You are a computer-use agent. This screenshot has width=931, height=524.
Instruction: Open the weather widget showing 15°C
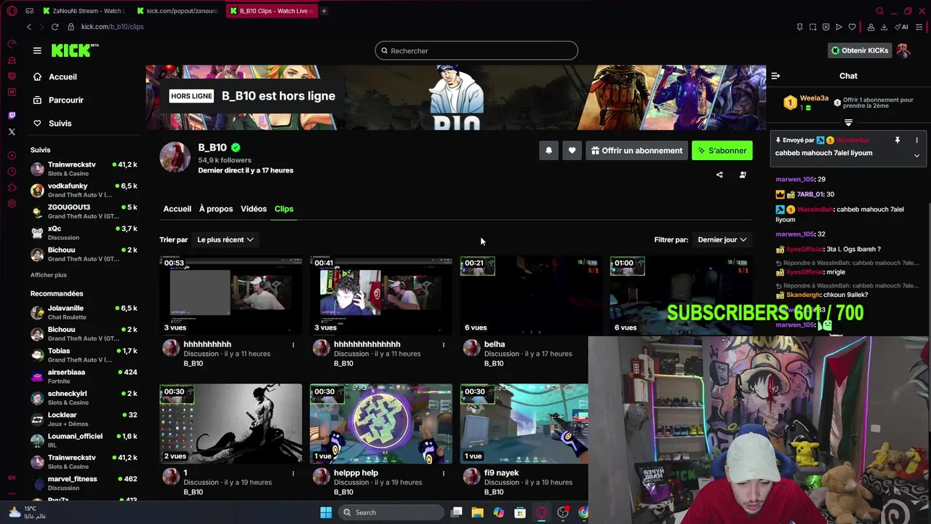(x=28, y=512)
